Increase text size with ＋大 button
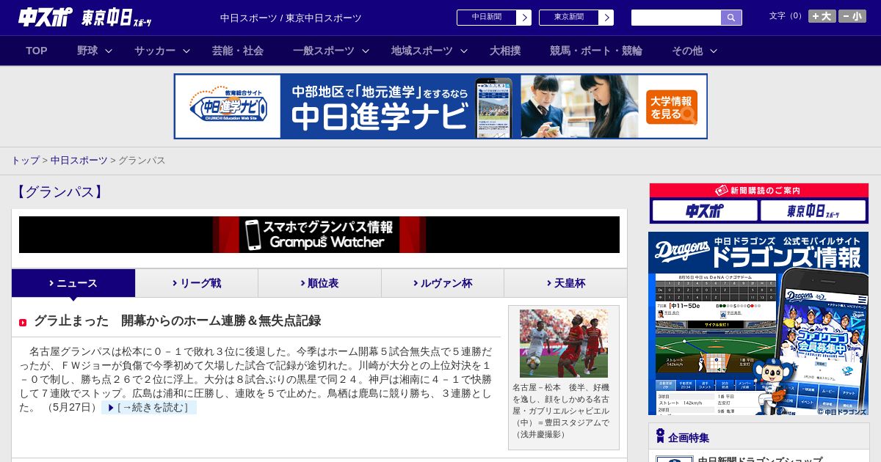The width and height of the screenshot is (881, 462). pos(822,16)
